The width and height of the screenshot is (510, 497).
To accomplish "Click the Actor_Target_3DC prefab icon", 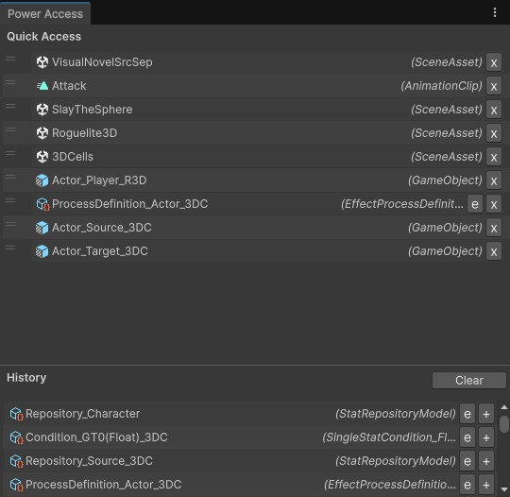I will (42, 251).
